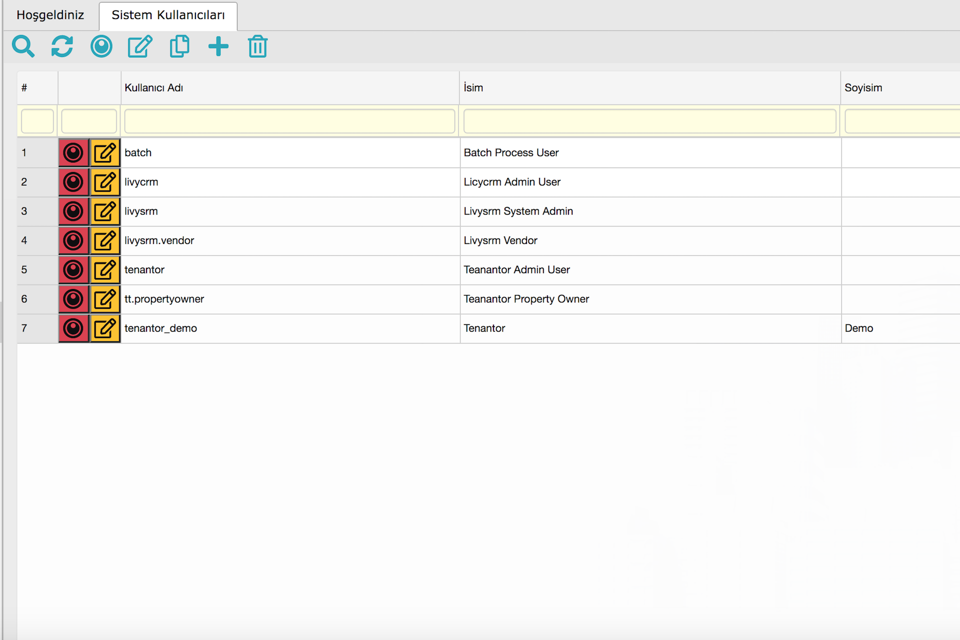Image resolution: width=960 pixels, height=640 pixels.
Task: Click the search magnifier toolbar icon
Action: pos(23,47)
